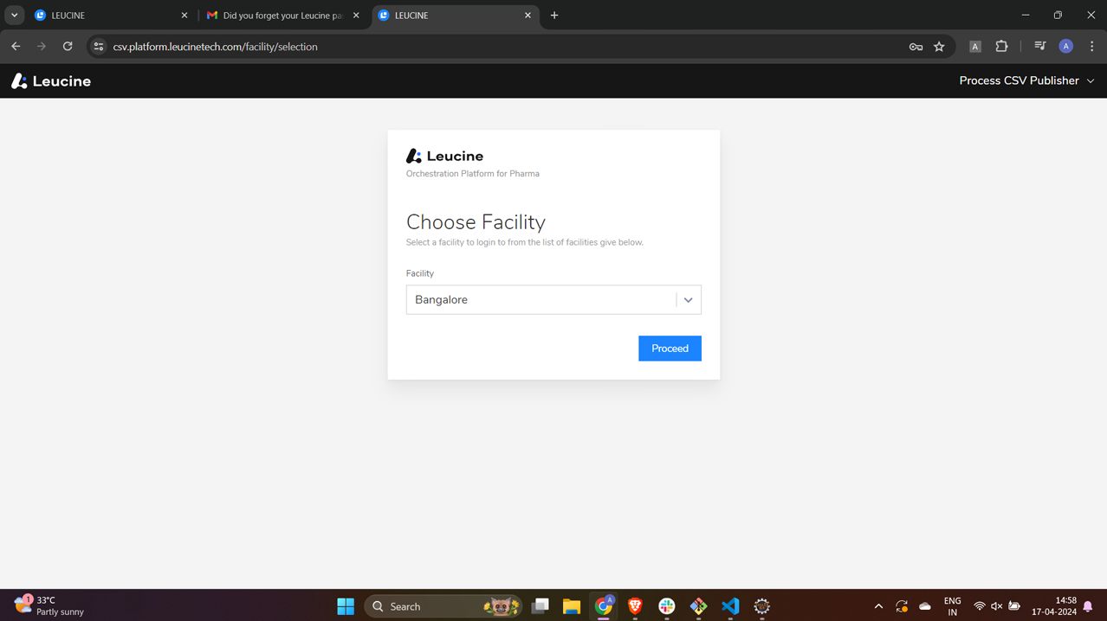The height and width of the screenshot is (621, 1107).
Task: Bookmark this page with the star
Action: click(939, 47)
